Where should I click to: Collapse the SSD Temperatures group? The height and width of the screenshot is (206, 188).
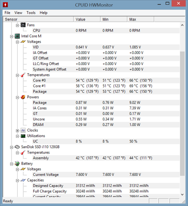17,153
